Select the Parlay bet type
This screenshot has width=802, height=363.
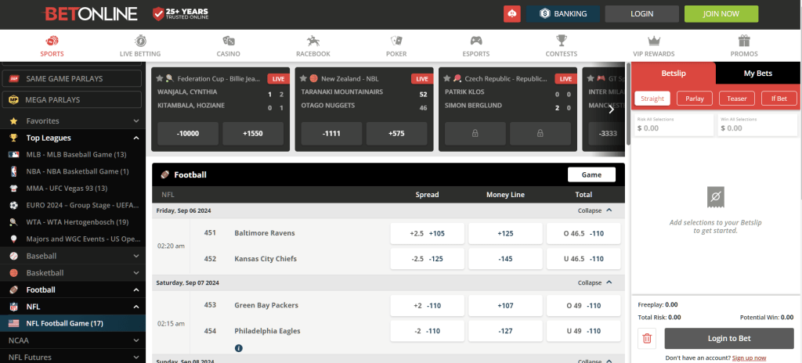[695, 99]
